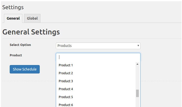The height and width of the screenshot is (107, 182).
Task: Click the Select Option field label
Action: point(20,45)
